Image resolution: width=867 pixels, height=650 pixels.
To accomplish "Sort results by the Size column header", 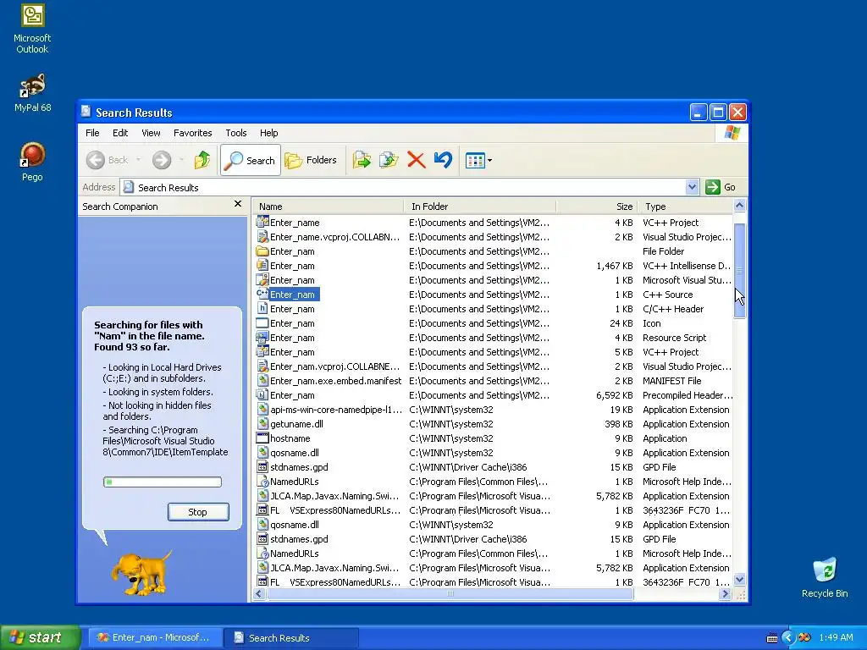I will (x=597, y=207).
